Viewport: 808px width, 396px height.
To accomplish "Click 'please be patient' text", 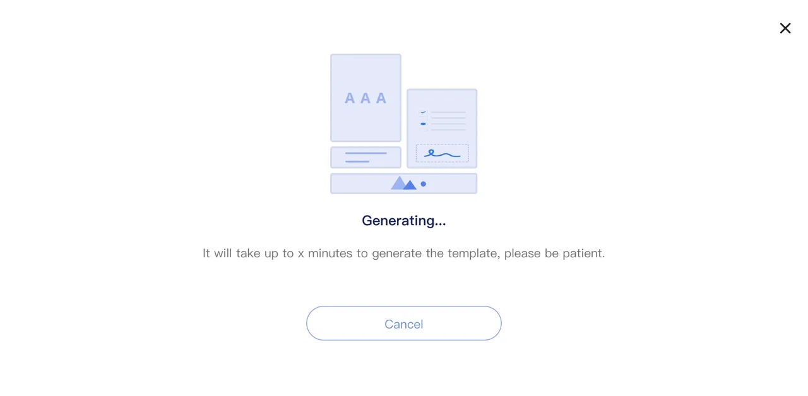I will point(554,253).
